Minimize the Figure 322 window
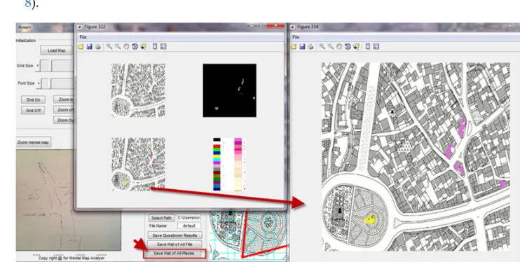The width and height of the screenshot is (520, 262). click(252, 25)
